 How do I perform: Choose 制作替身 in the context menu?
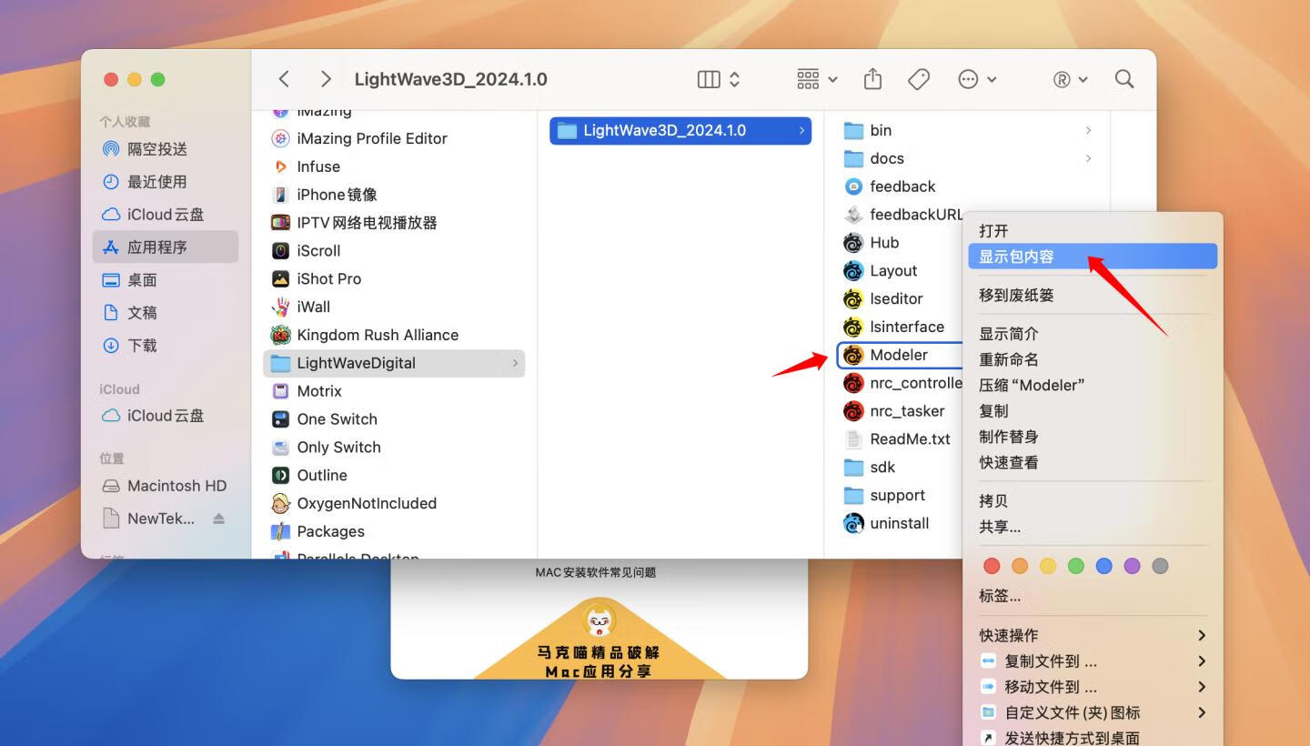[1093, 437]
